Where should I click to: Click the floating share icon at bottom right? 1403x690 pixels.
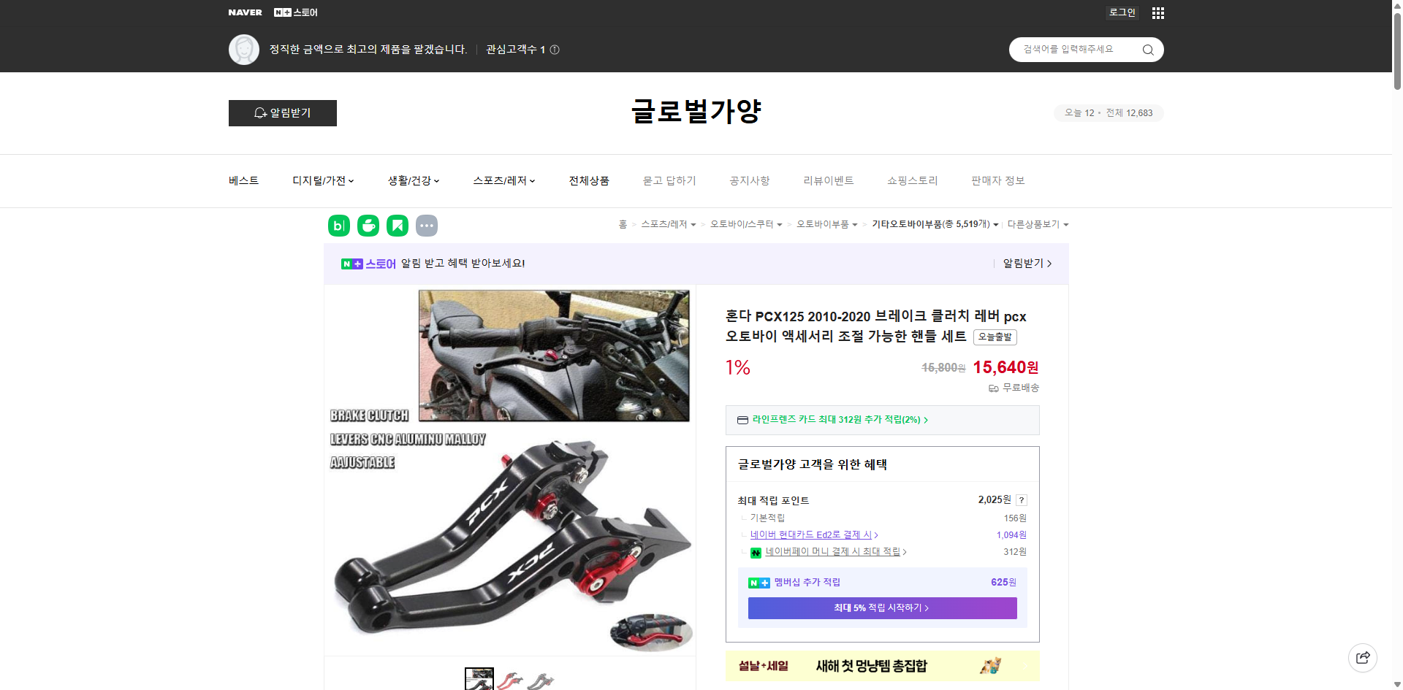(1363, 657)
